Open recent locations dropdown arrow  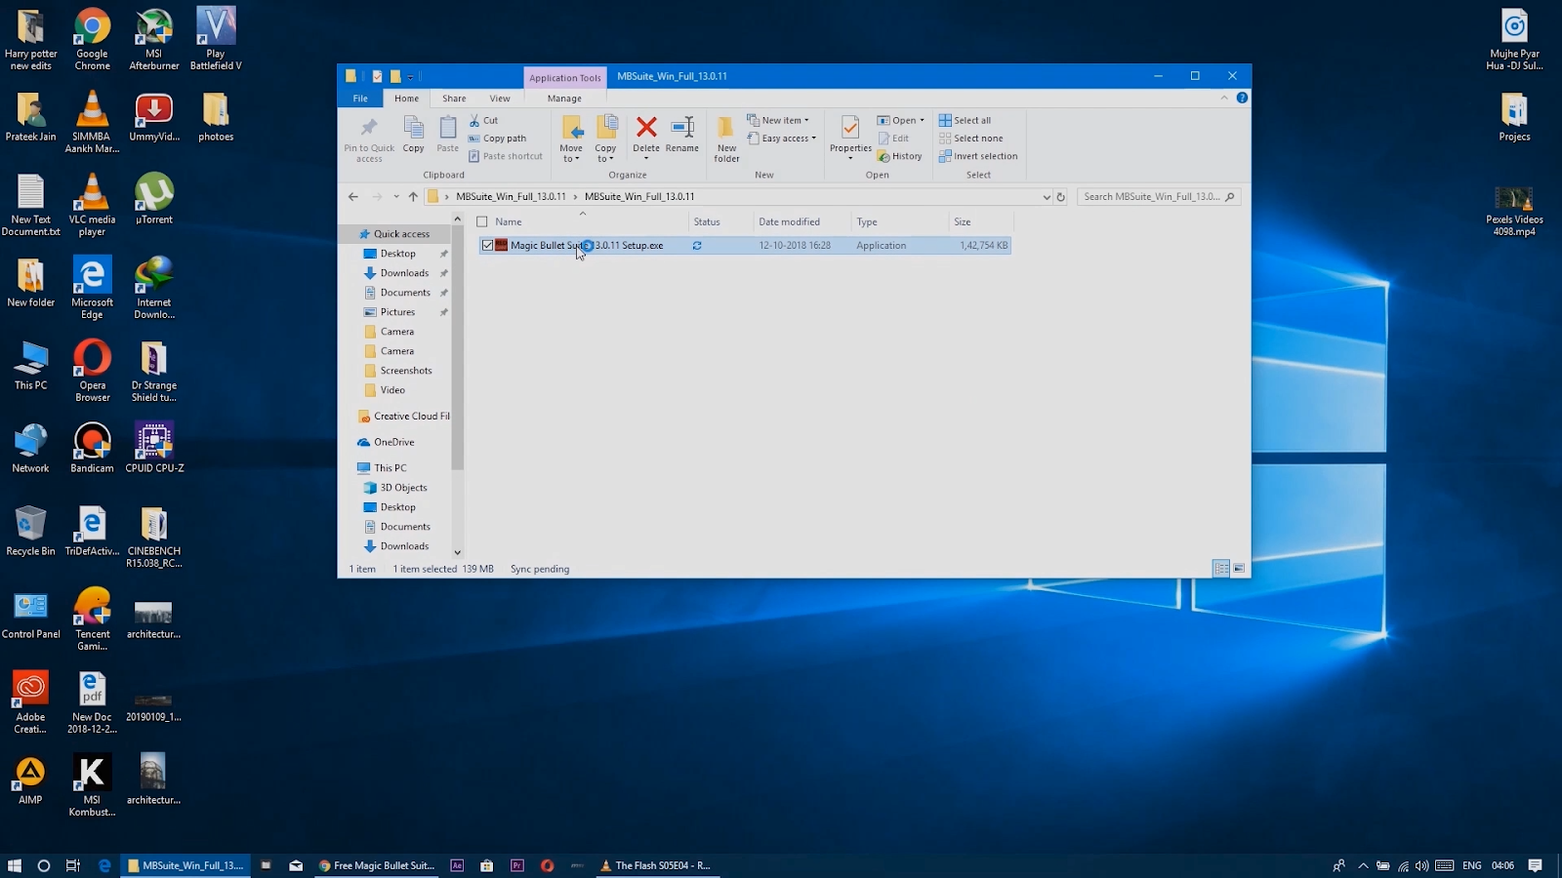(x=395, y=197)
